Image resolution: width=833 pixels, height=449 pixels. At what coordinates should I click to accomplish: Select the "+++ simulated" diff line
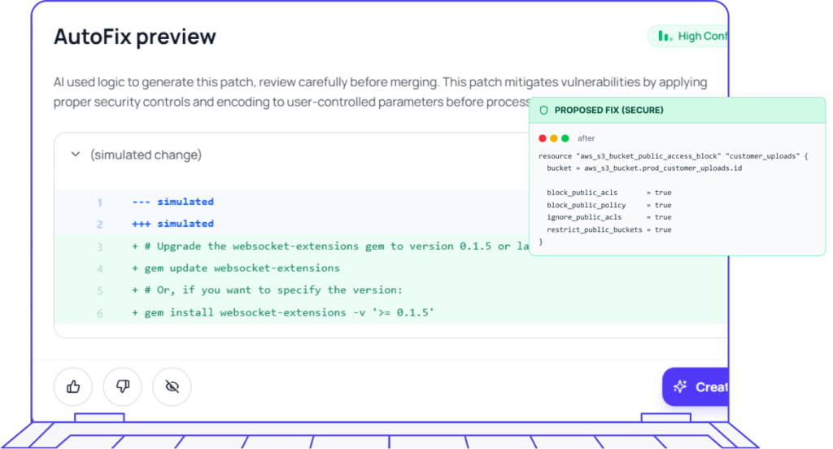point(172,224)
